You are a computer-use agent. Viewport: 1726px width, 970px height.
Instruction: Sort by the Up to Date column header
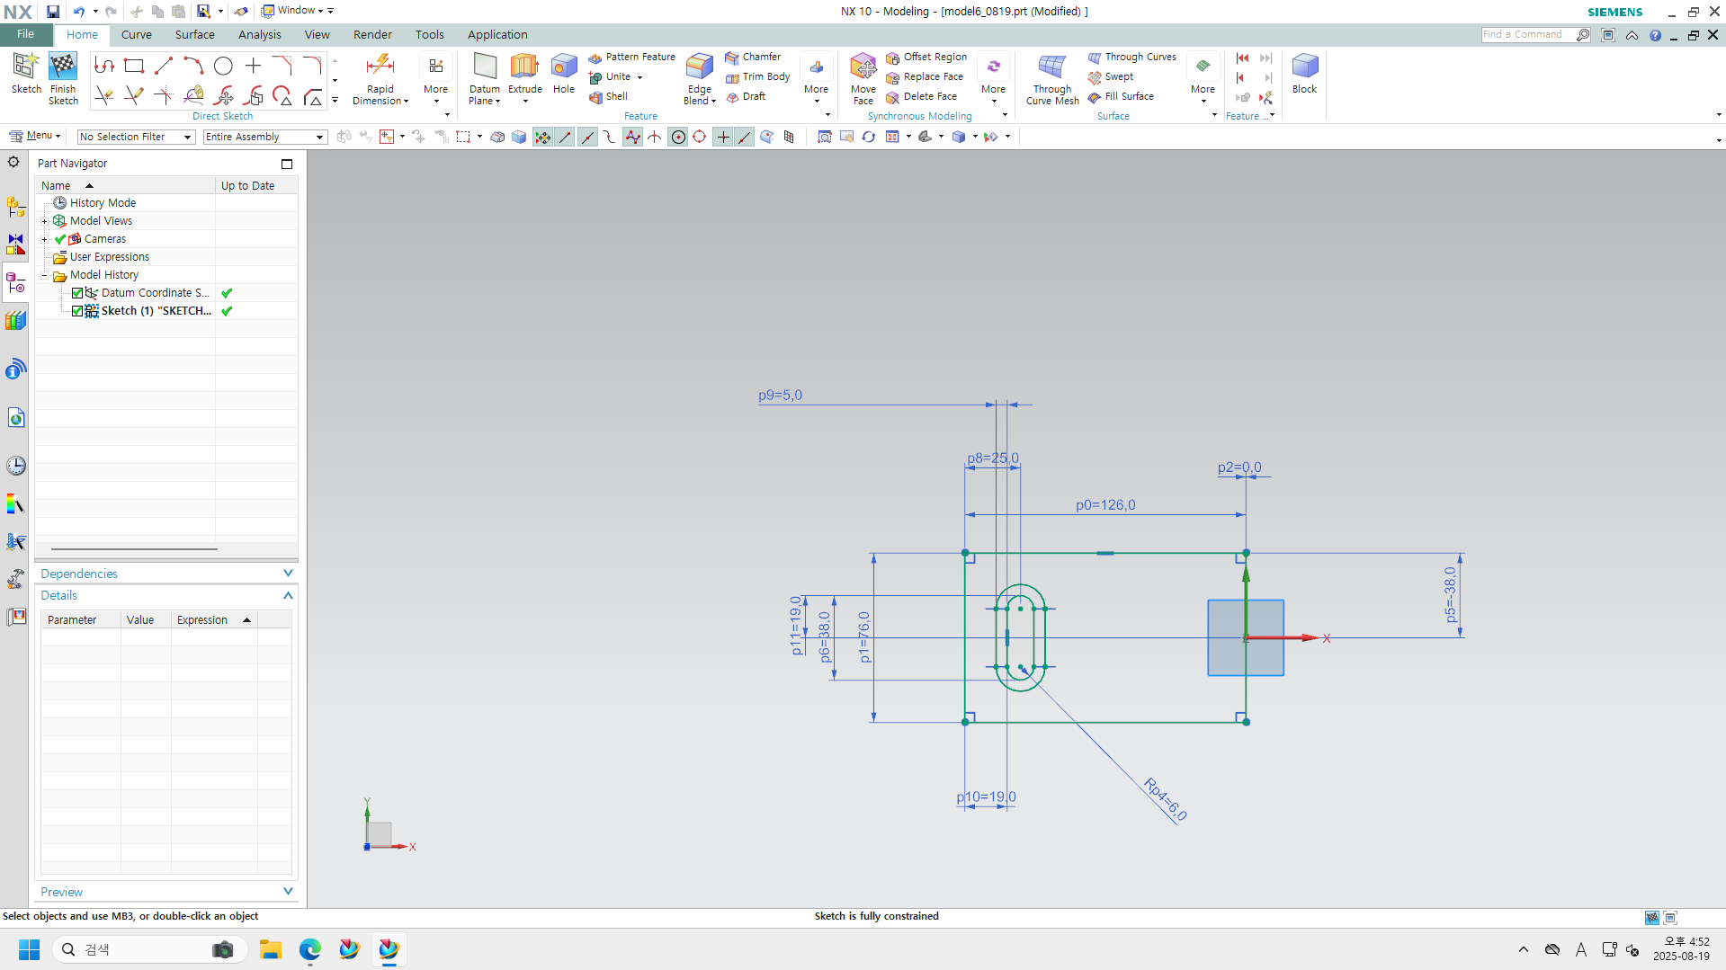tap(257, 186)
